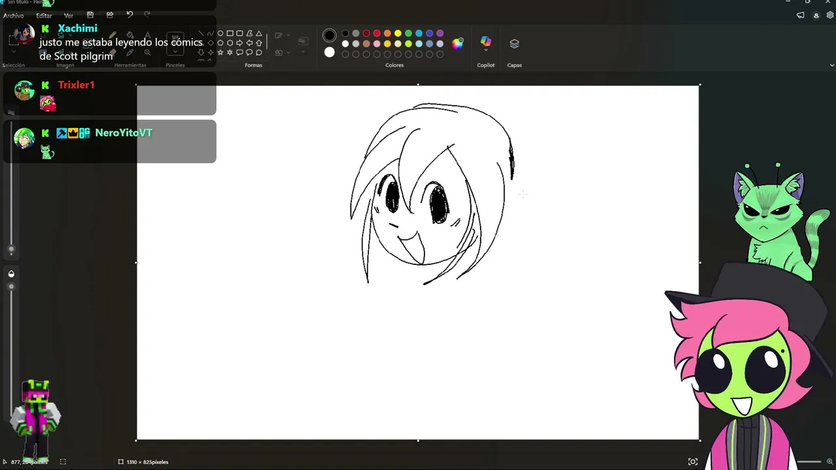Click the Copilot icon
The width and height of the screenshot is (836, 470).
[x=486, y=42]
